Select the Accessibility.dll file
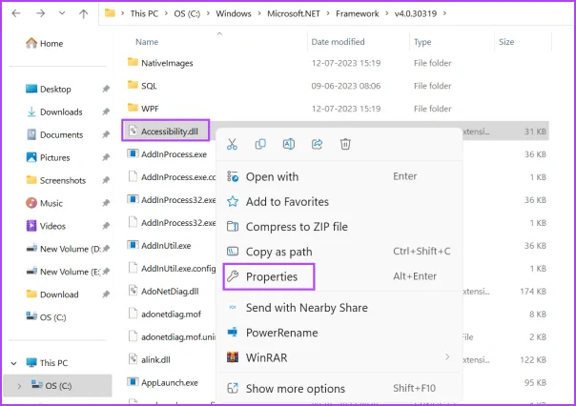576x406 pixels. [165, 131]
